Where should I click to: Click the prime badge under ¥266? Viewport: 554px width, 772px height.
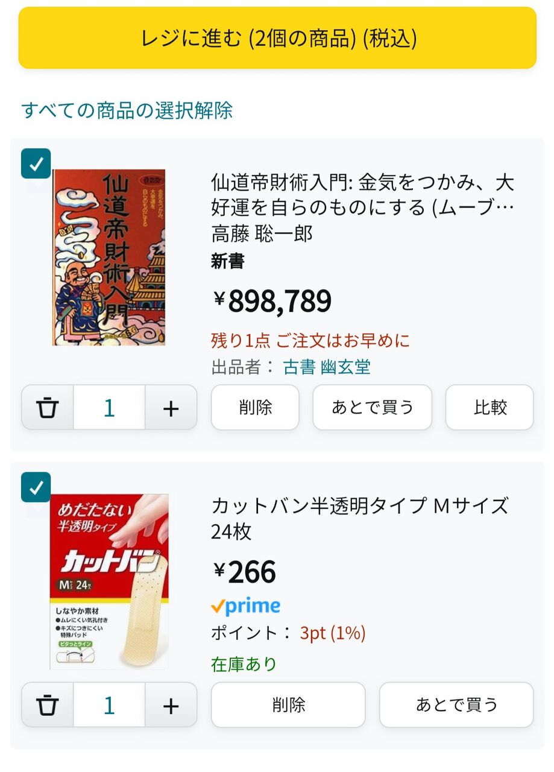point(246,606)
